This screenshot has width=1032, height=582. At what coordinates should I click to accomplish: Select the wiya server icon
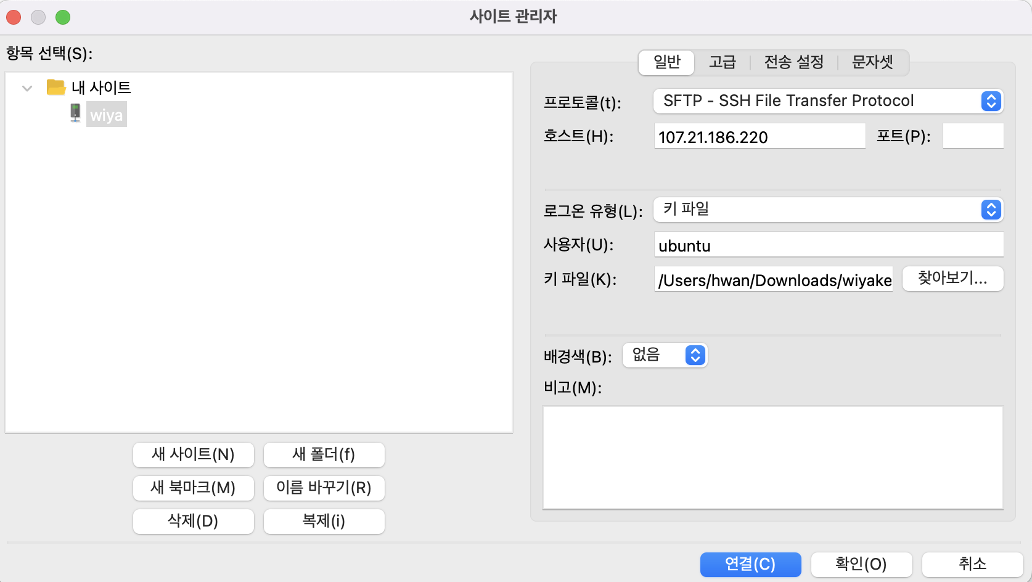[x=75, y=113]
